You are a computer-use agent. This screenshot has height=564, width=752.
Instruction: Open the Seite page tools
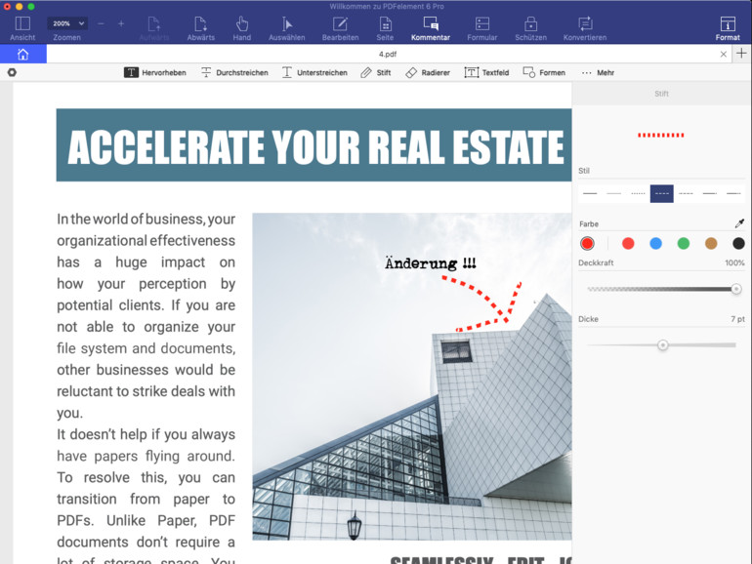(x=385, y=28)
